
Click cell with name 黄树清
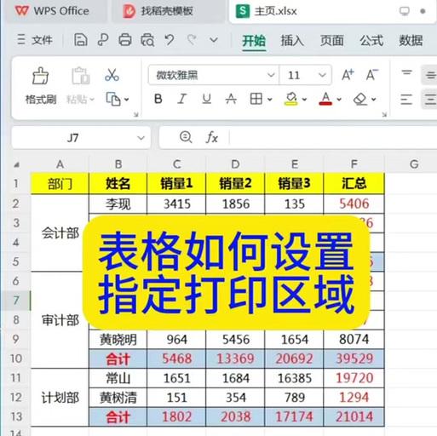[x=118, y=398]
